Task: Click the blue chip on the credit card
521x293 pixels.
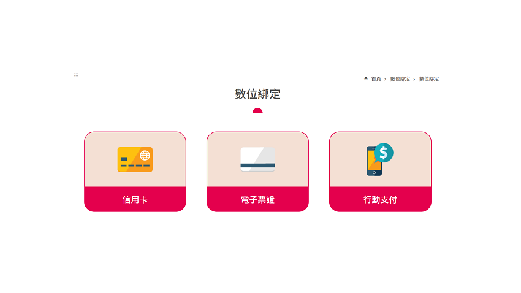Action: [x=124, y=159]
